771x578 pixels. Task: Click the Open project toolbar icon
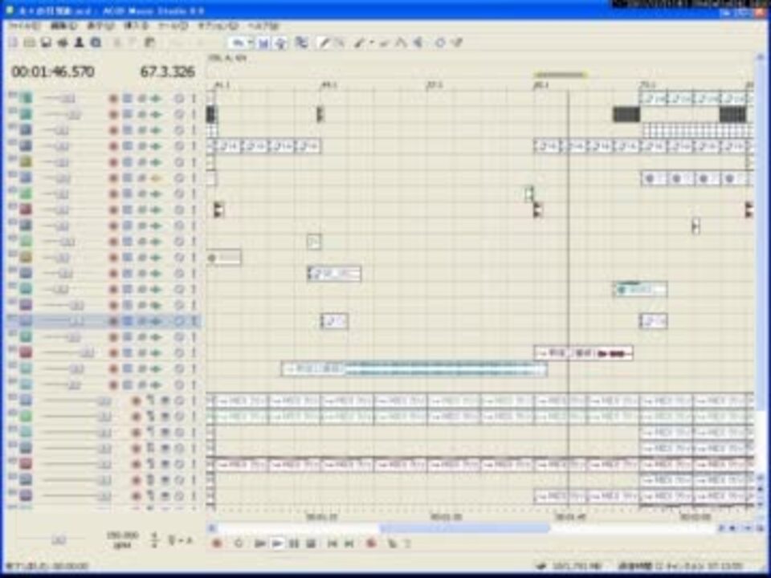(x=30, y=43)
